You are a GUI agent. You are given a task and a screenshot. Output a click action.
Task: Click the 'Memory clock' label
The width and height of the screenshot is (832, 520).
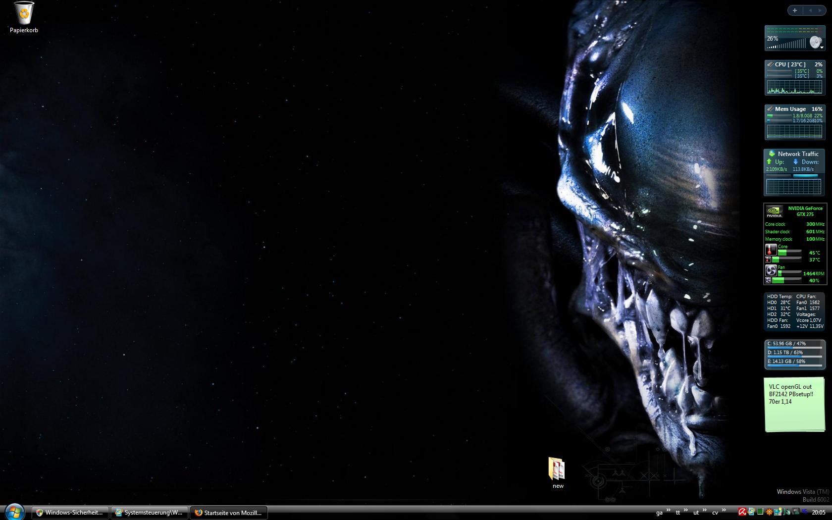(x=779, y=239)
